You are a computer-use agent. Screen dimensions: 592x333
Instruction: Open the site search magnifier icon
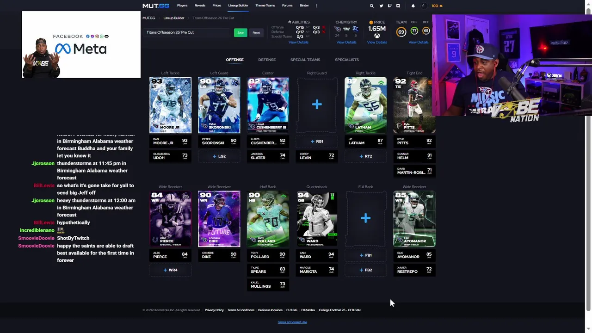point(371,6)
